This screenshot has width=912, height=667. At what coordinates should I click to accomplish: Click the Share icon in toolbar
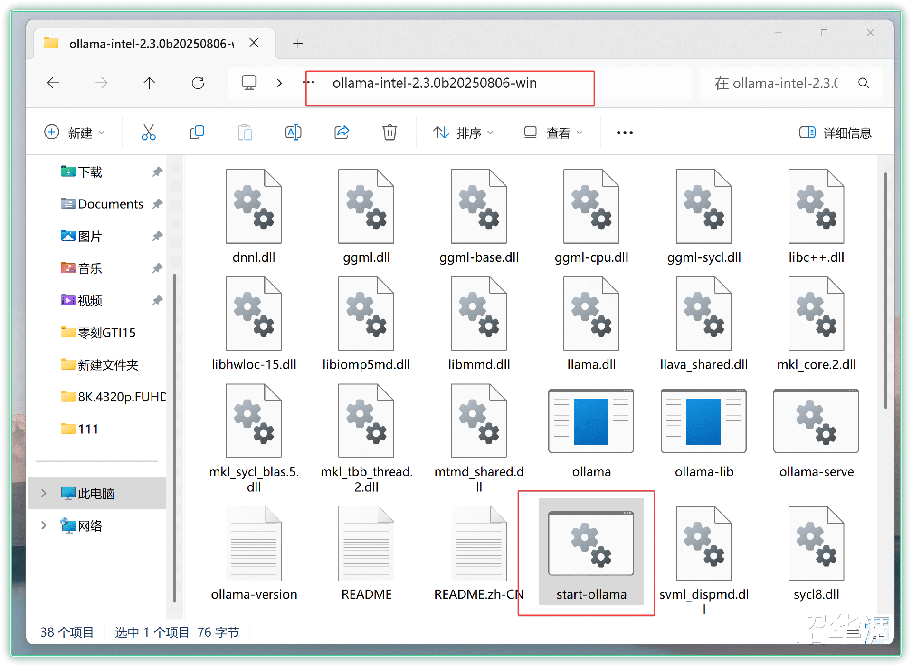(342, 133)
